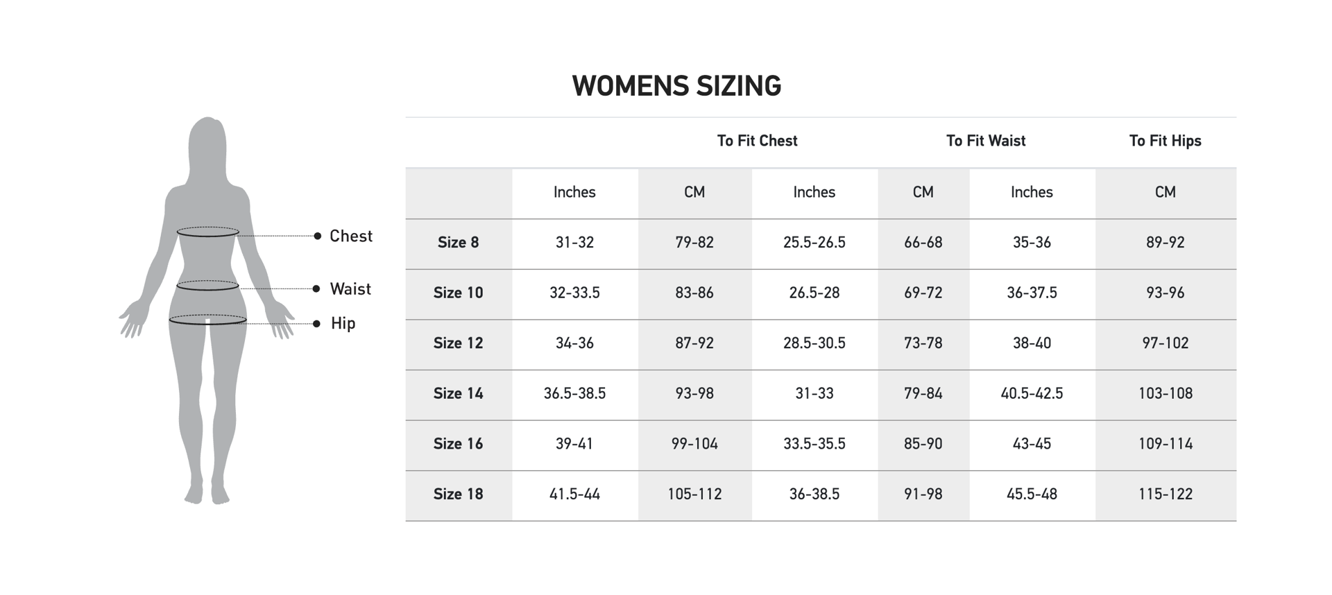Viewport: 1332px width, 595px height.
Task: Click the Size 14 waist value 31-33
Action: pyautogui.click(x=814, y=394)
